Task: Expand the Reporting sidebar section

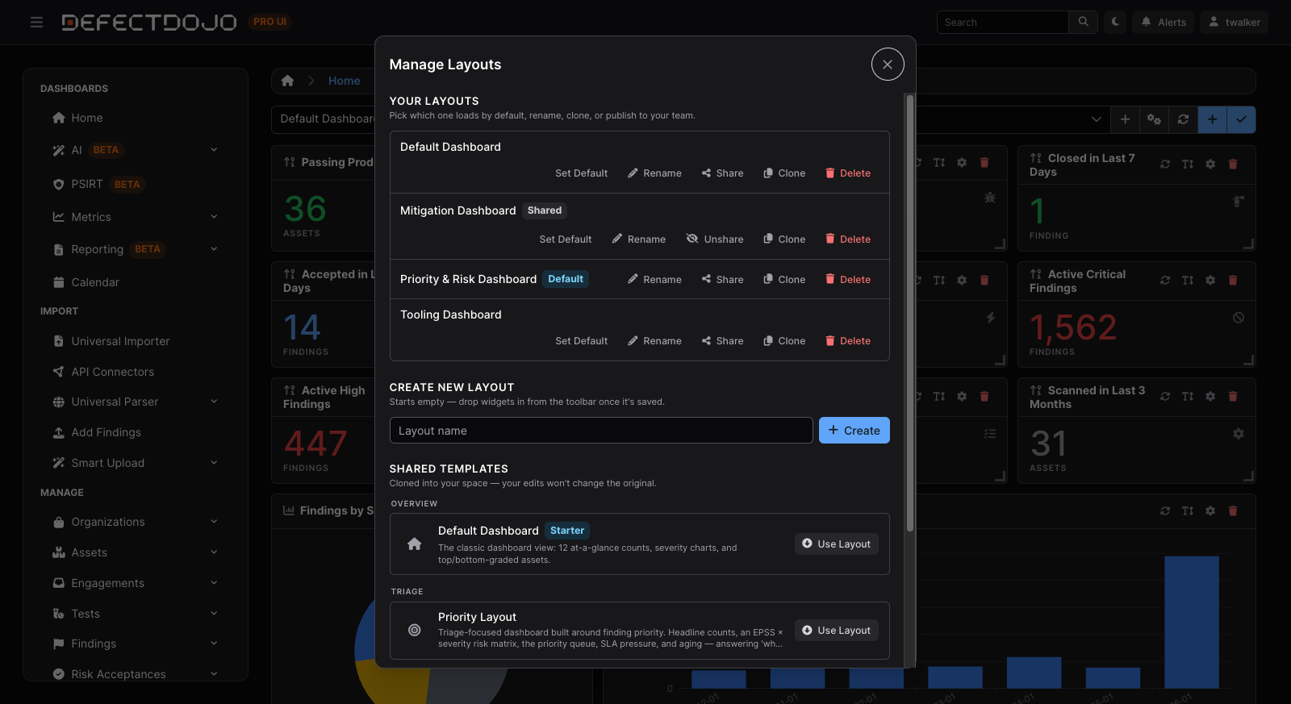Action: click(214, 249)
